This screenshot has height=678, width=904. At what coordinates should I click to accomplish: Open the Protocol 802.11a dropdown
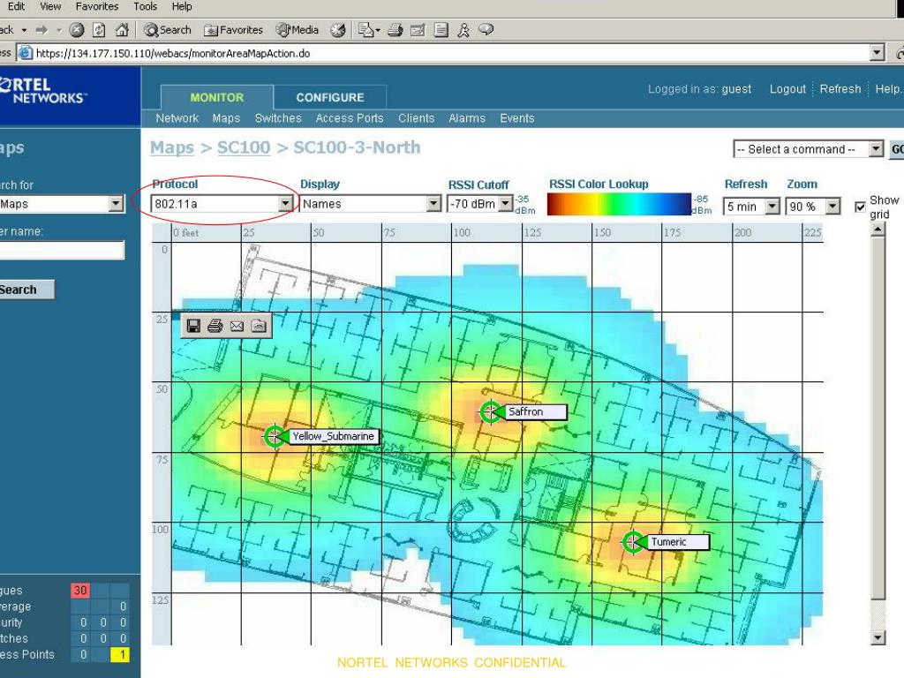tap(222, 204)
